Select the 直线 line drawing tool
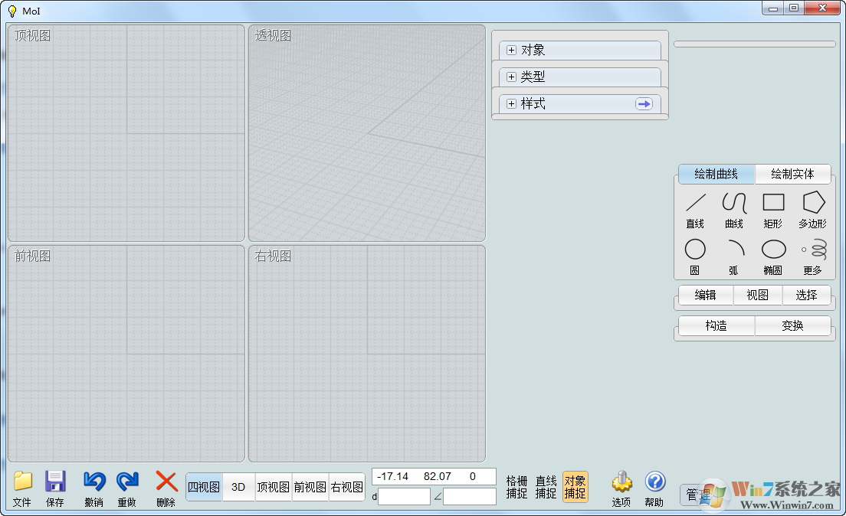The height and width of the screenshot is (516, 846). (x=694, y=208)
